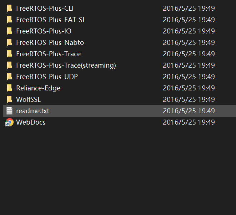Select the FreeRTOS-Plus-UDP folder icon

9,77
